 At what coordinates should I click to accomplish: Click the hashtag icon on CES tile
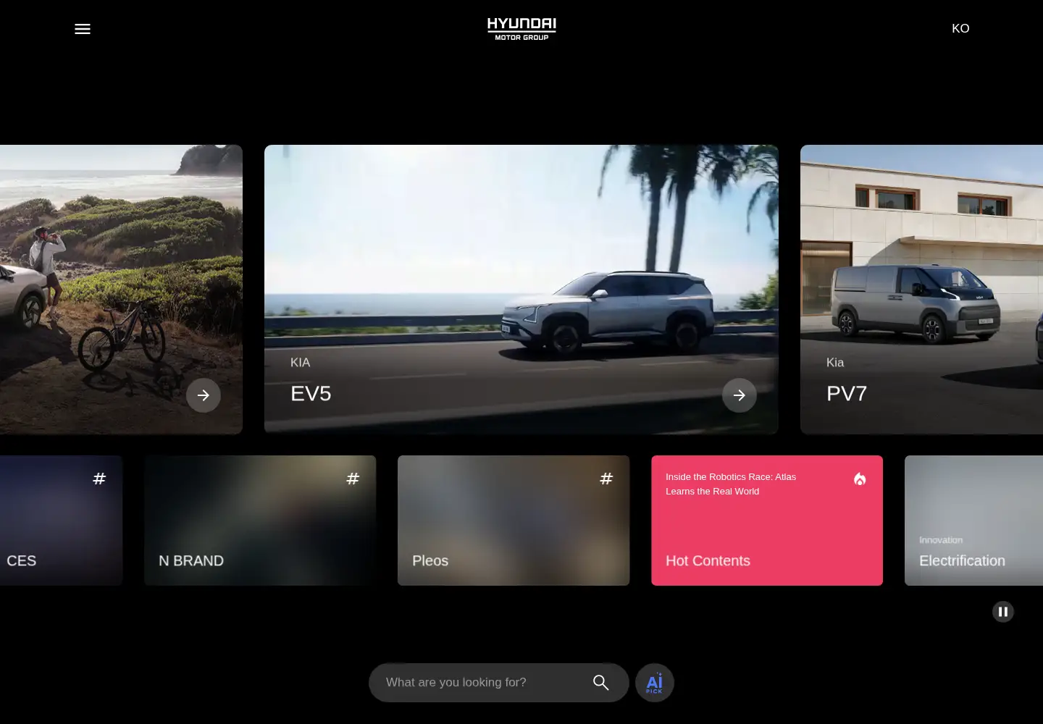click(x=99, y=479)
